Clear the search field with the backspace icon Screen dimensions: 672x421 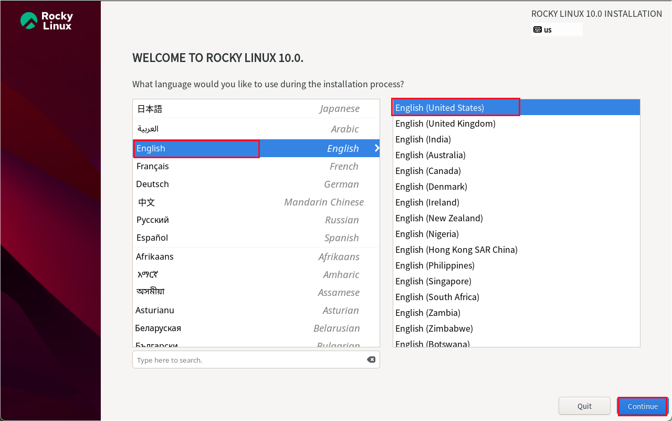pos(371,360)
